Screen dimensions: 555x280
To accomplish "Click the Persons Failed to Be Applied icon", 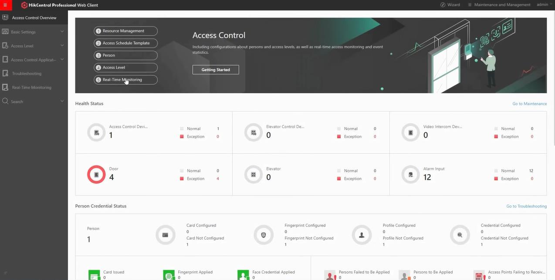I will point(330,275).
